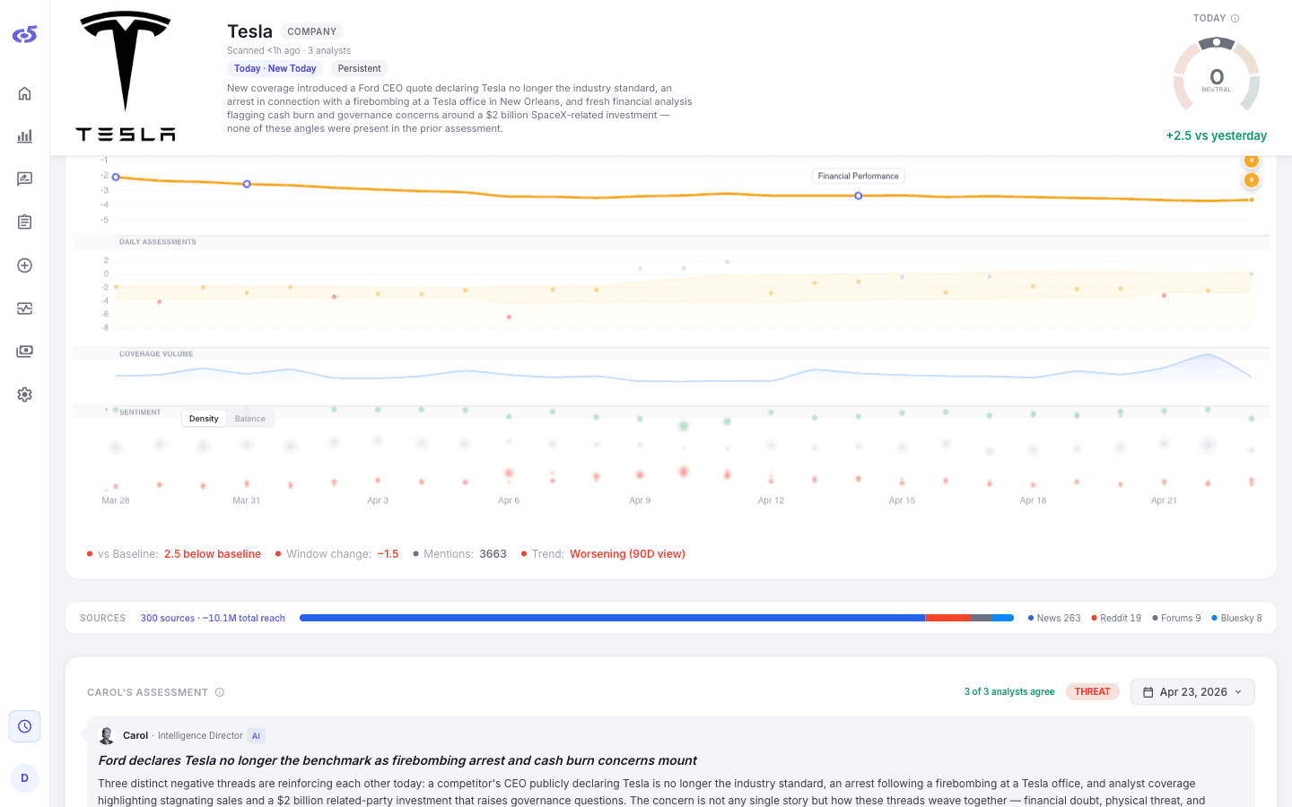Open the 300 sources total reach link

(213, 619)
